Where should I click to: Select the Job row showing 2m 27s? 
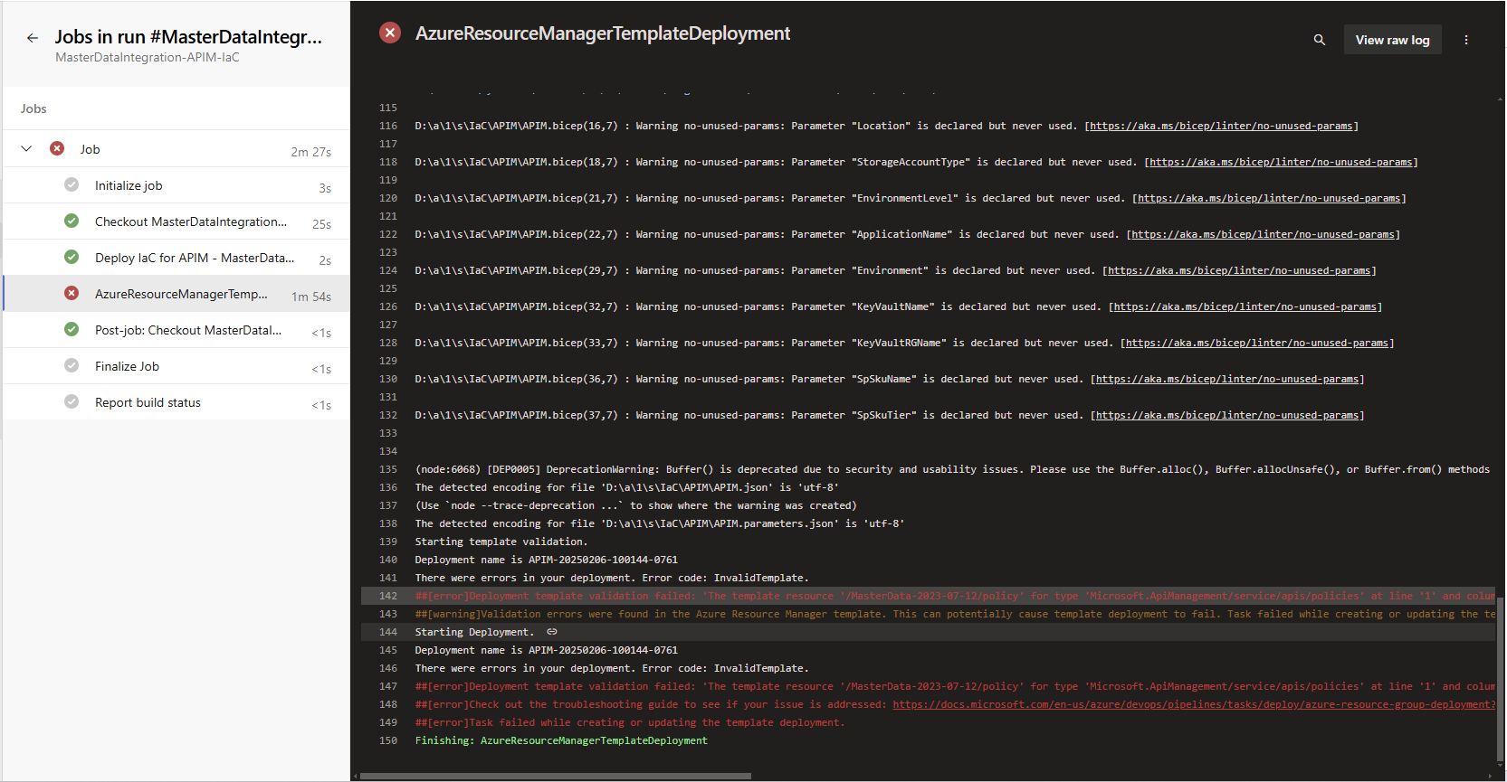coord(176,149)
